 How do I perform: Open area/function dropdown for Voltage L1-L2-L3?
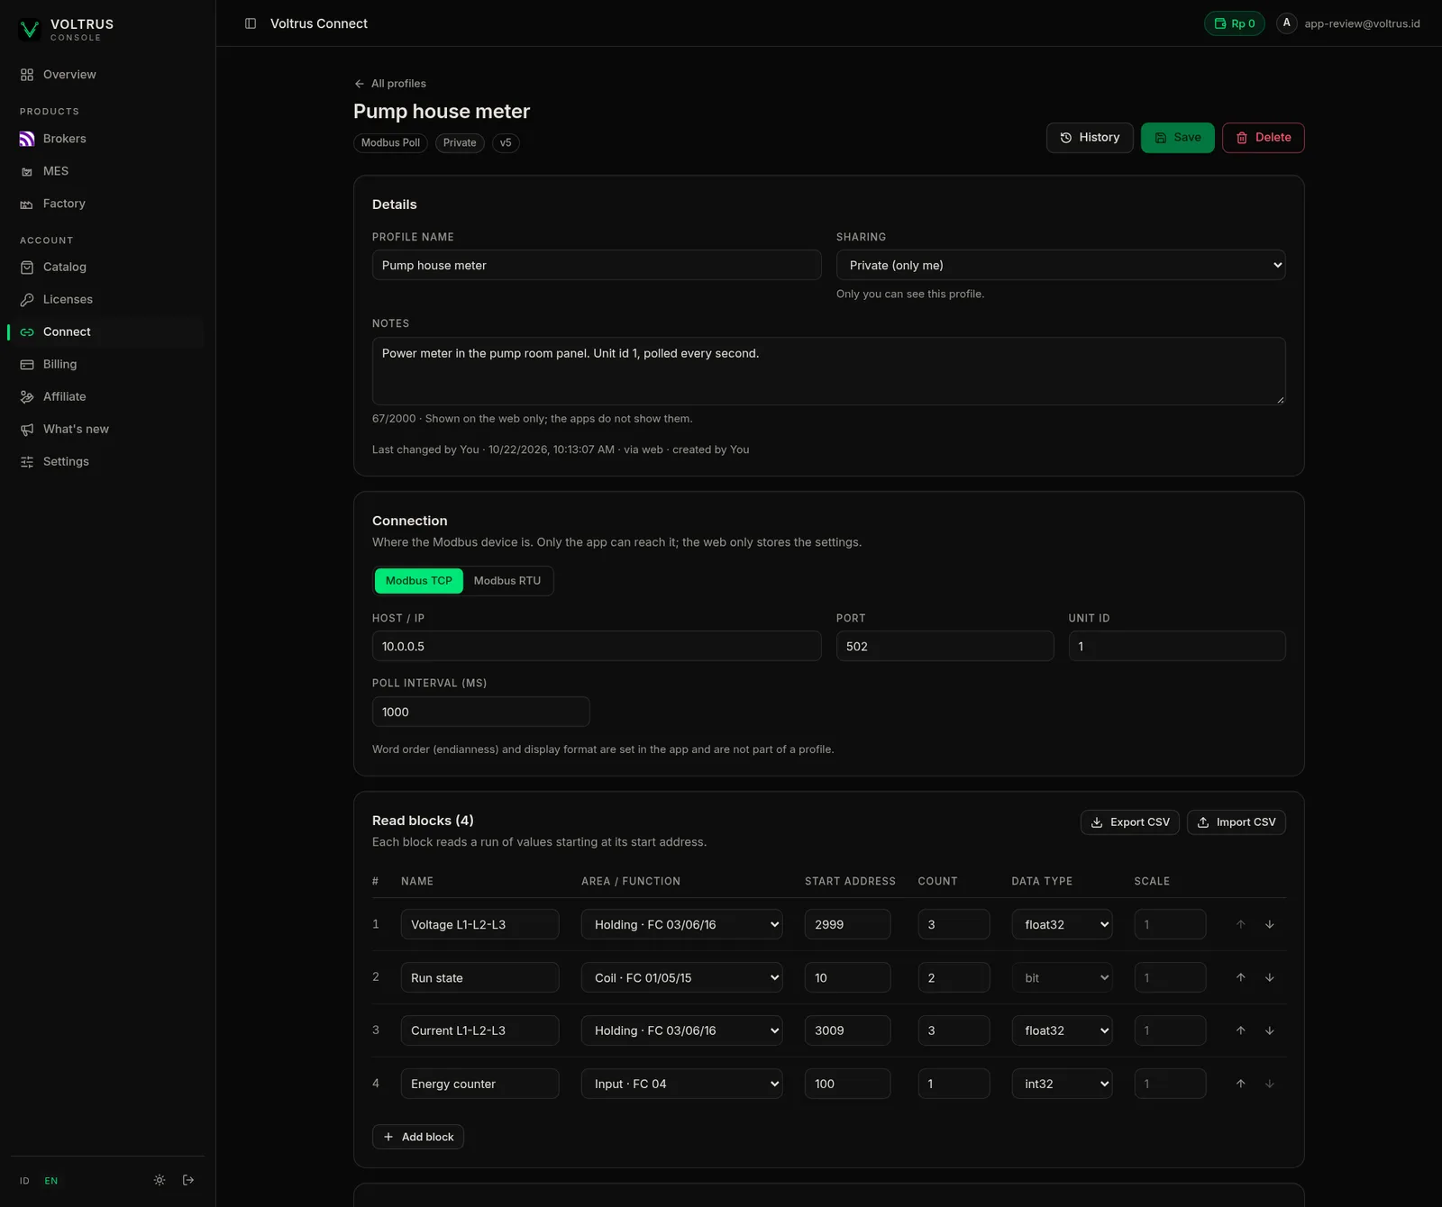(x=681, y=925)
